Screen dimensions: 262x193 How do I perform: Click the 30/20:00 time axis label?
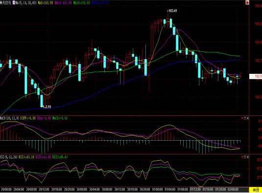point(145,190)
